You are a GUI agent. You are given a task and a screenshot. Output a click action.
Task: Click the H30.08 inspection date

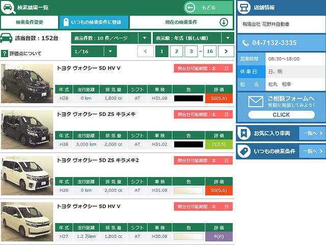pyautogui.click(x=159, y=236)
